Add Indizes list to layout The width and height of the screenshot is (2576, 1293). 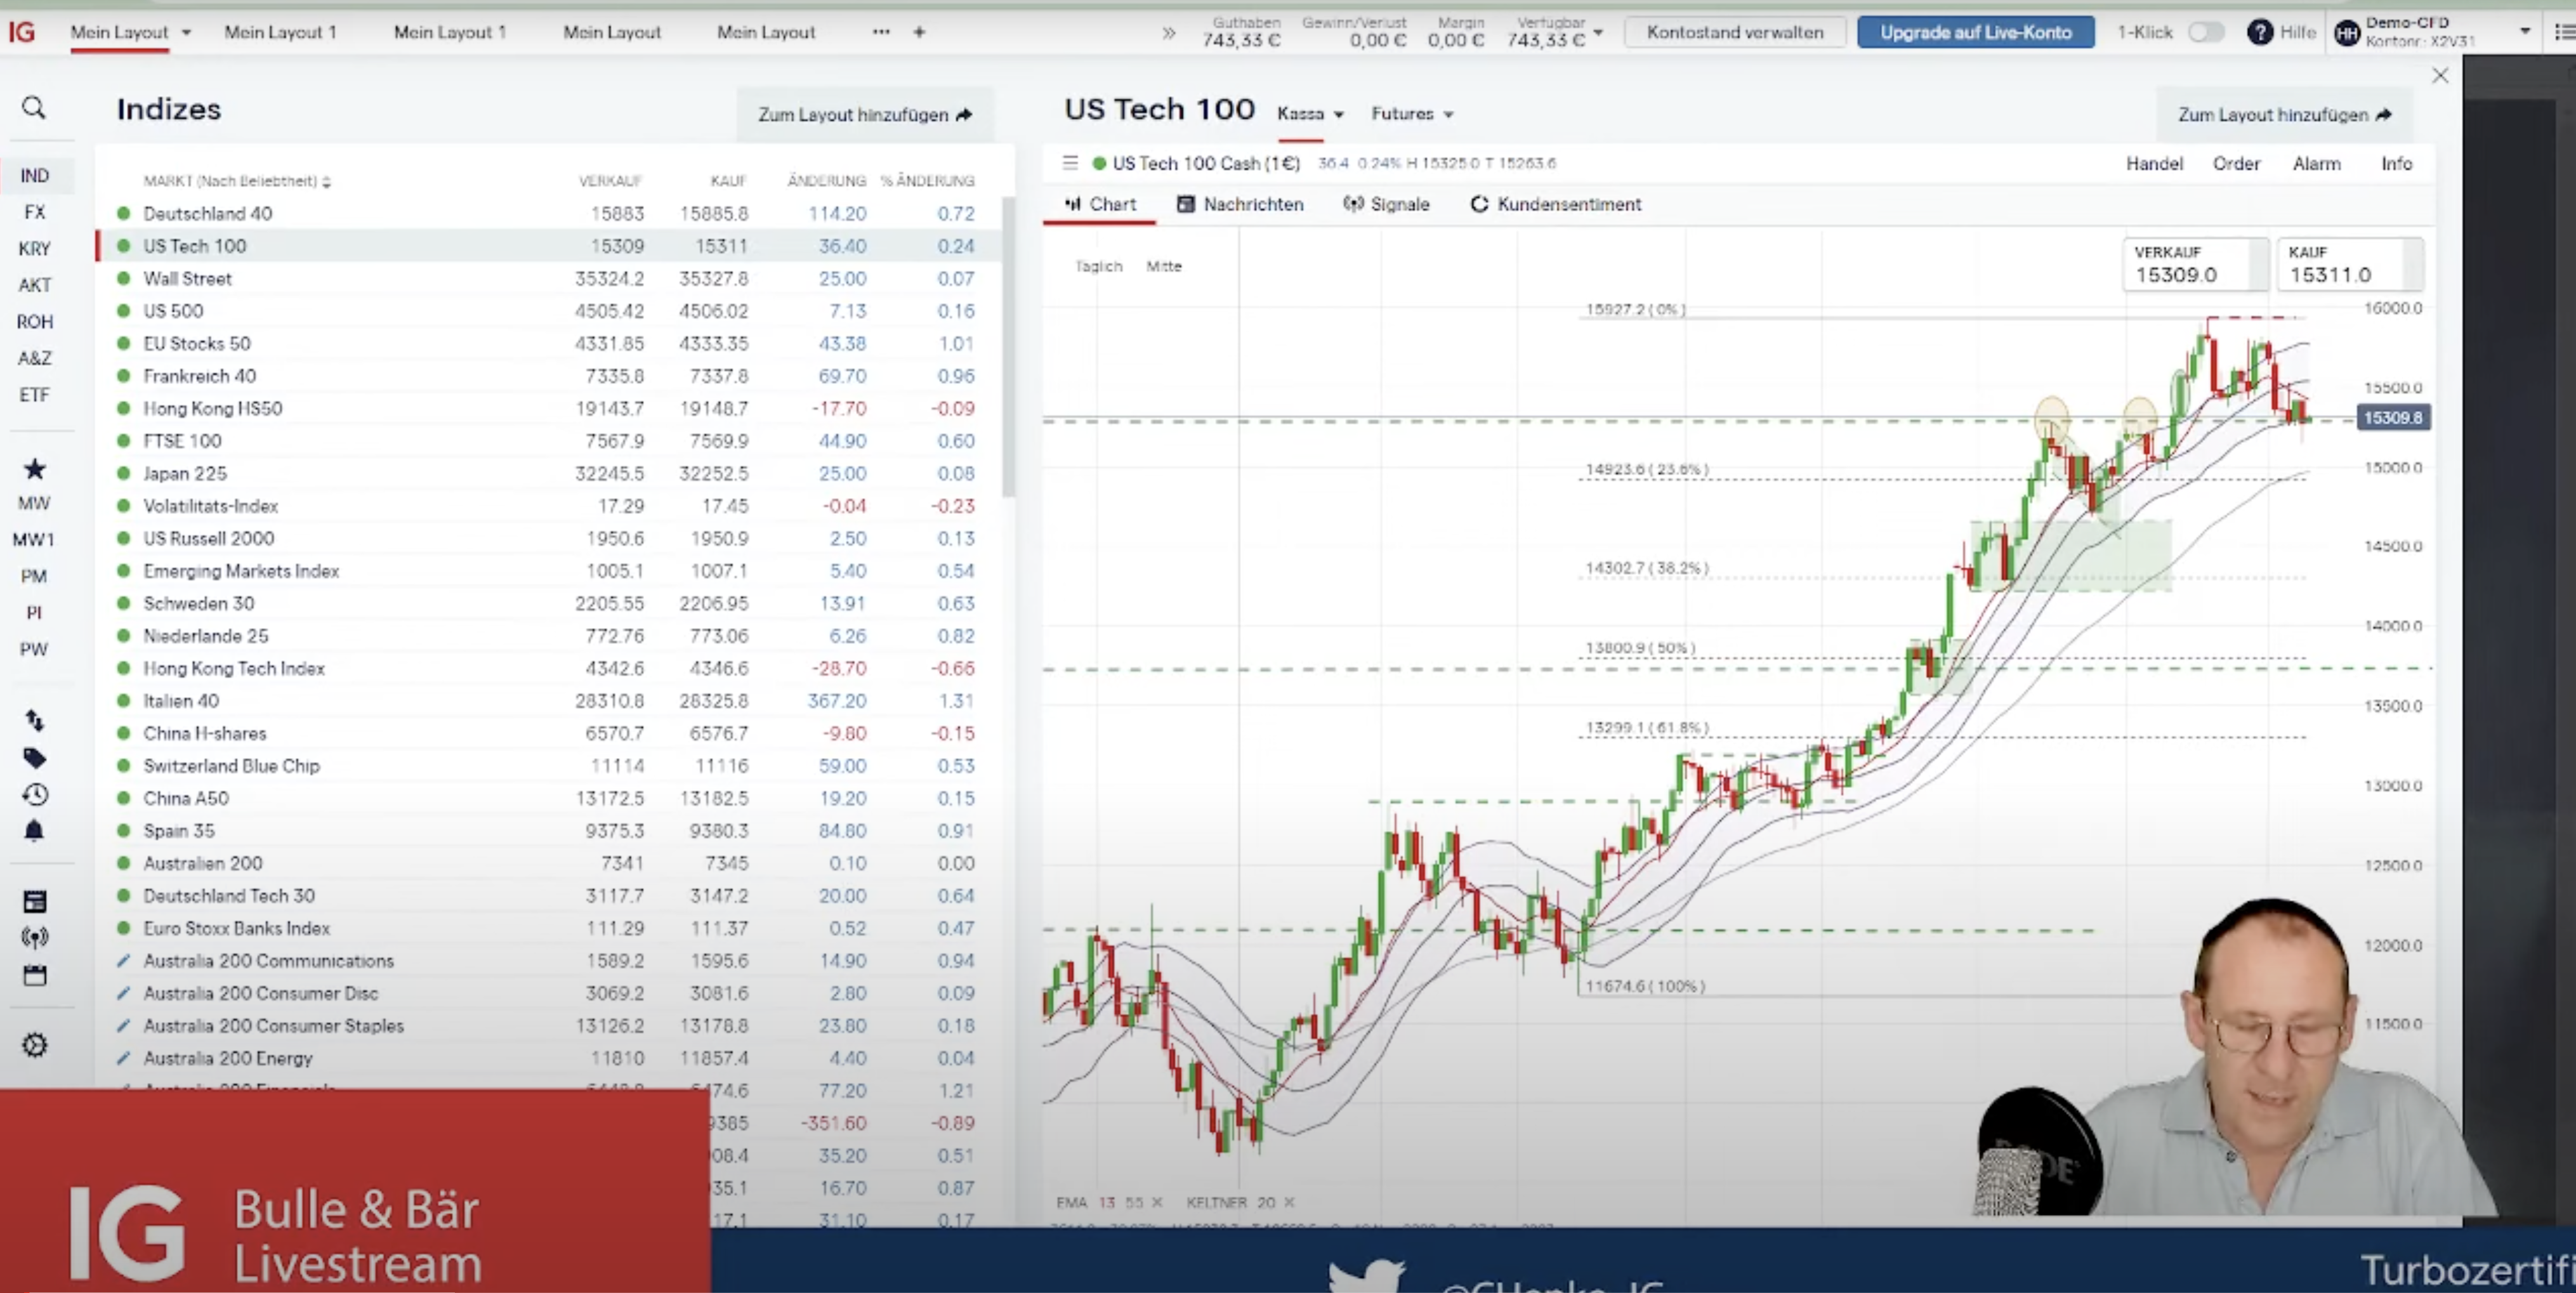[865, 115]
